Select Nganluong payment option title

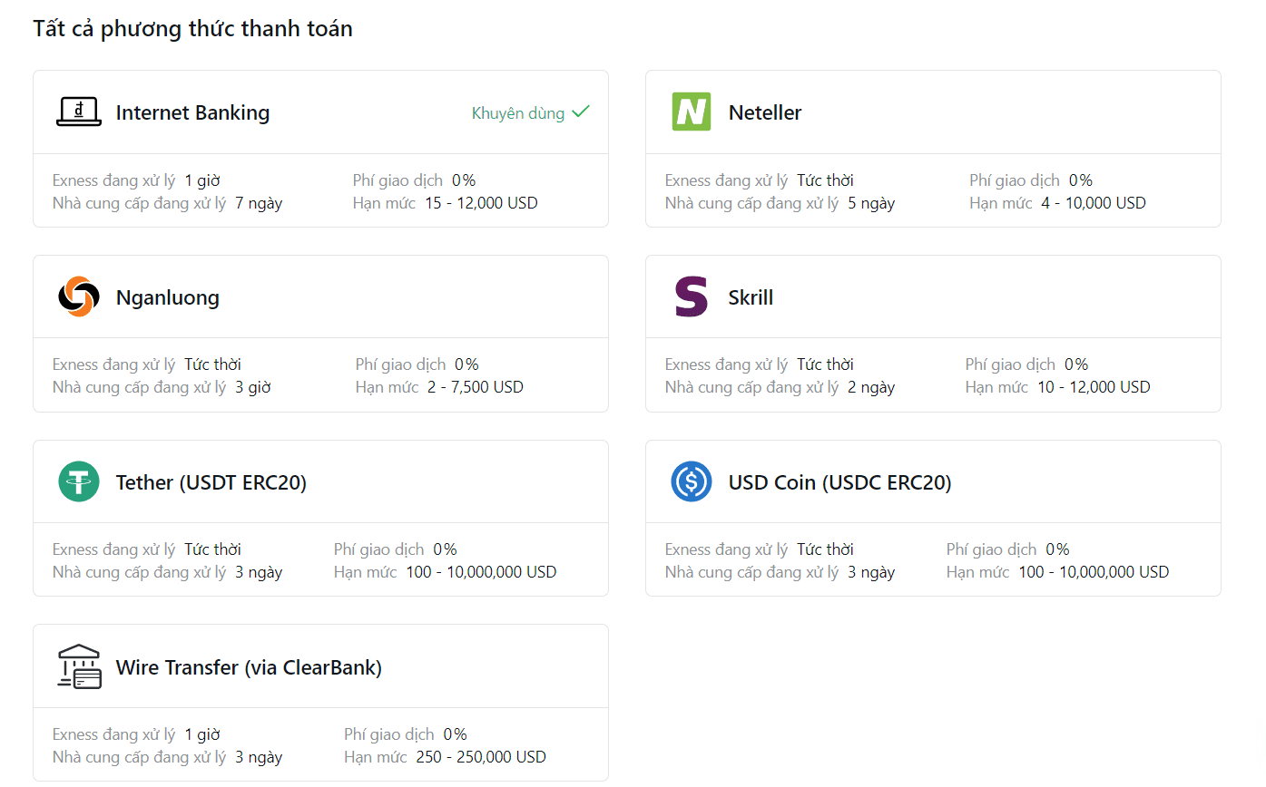point(168,297)
